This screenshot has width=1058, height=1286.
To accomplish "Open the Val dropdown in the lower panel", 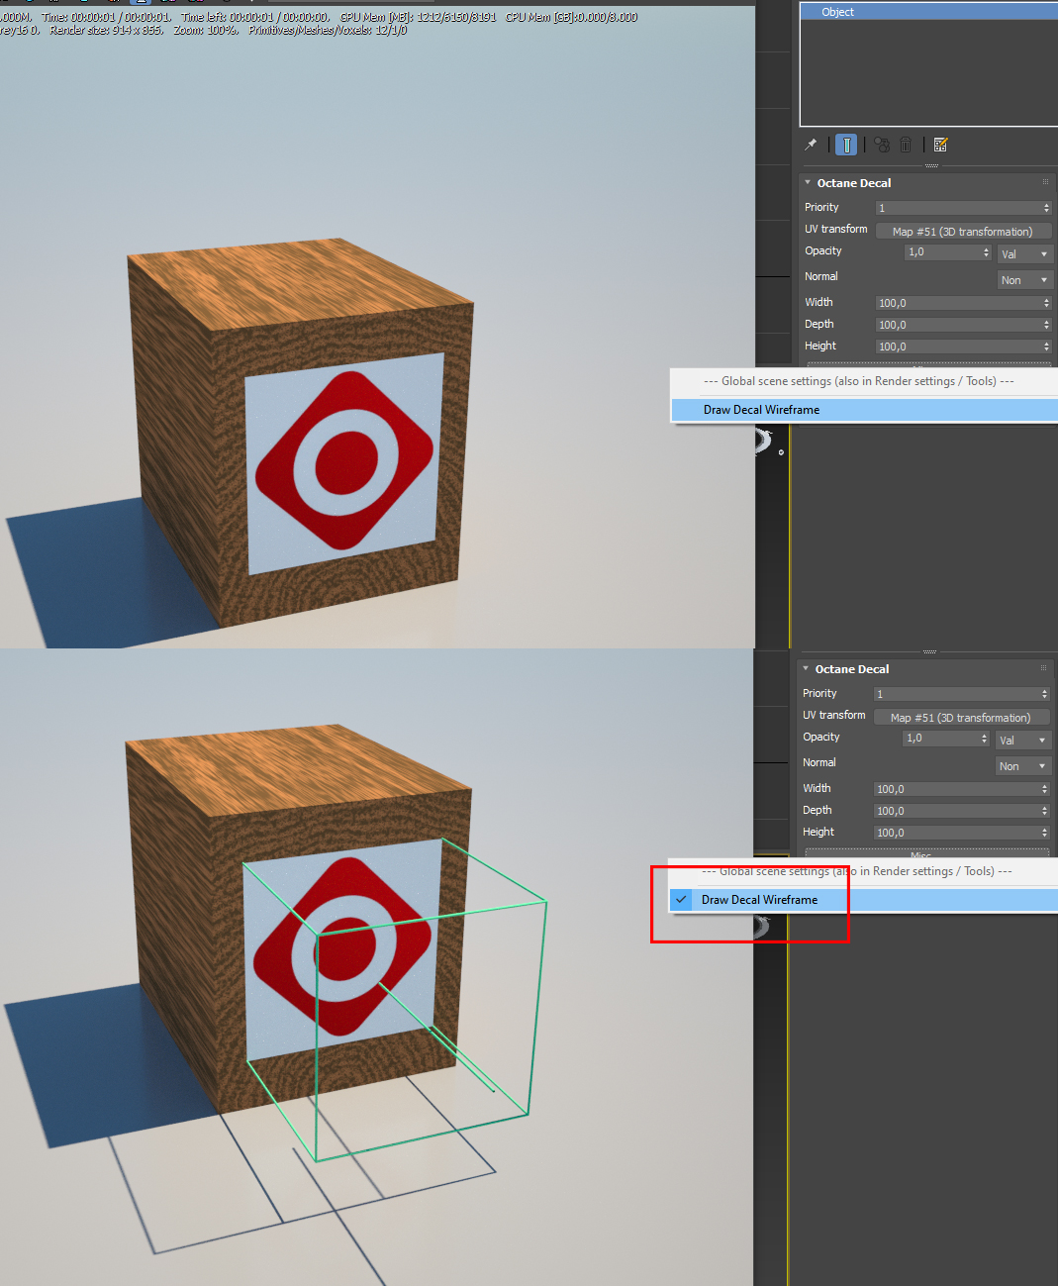I will click(1022, 741).
